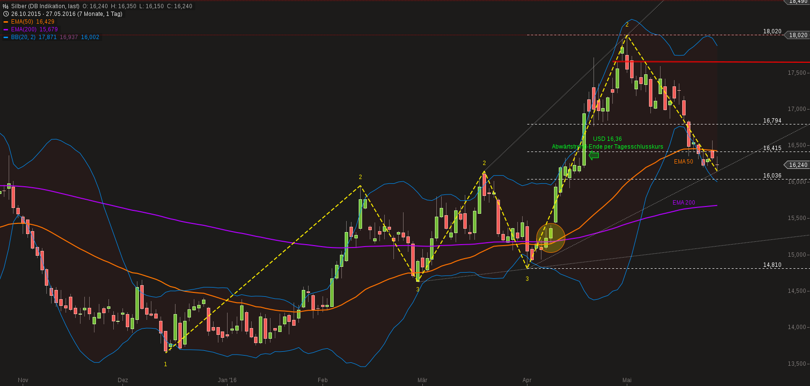Click the yellow circle highlight in April
The image size is (810, 386).
tap(551, 238)
